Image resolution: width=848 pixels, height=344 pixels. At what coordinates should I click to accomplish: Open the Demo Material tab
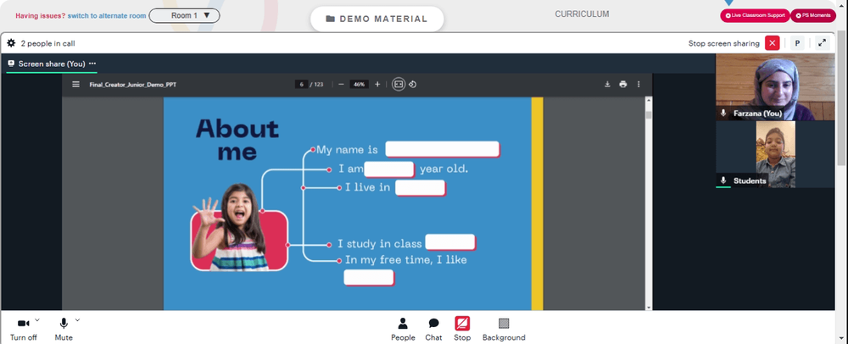point(377,19)
